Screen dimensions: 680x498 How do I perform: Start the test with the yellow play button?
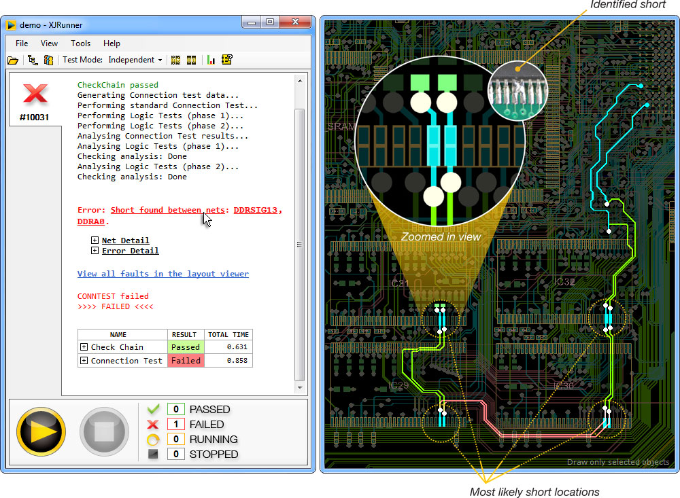tap(41, 431)
